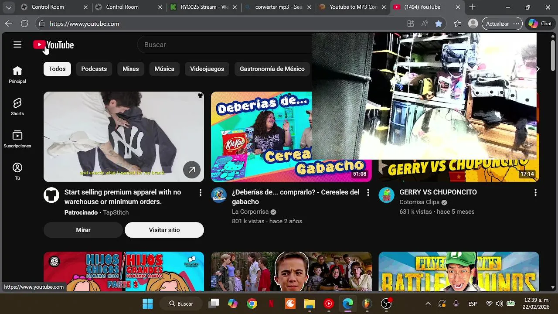Open options menu for TapStitch ad
Screen dimensions: 558x314
[x=201, y=192]
